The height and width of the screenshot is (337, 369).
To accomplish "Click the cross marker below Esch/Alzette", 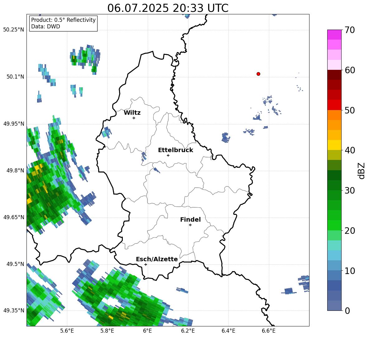I will point(146,264).
